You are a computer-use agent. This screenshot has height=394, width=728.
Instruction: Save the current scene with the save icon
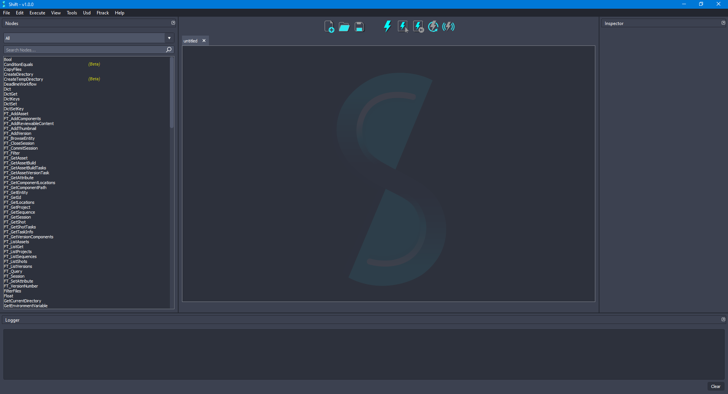point(359,27)
